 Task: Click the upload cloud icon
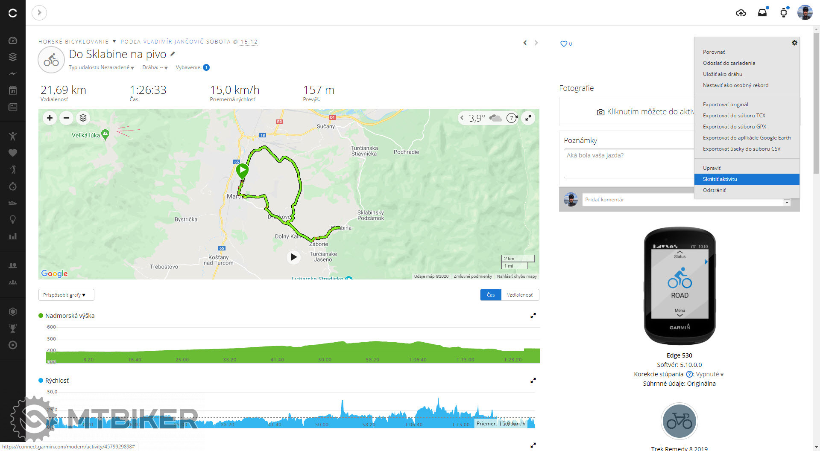click(741, 13)
